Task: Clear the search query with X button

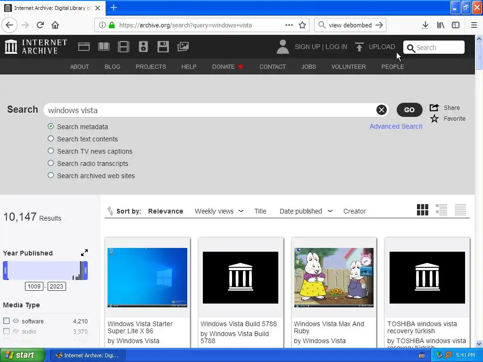Action: point(381,110)
